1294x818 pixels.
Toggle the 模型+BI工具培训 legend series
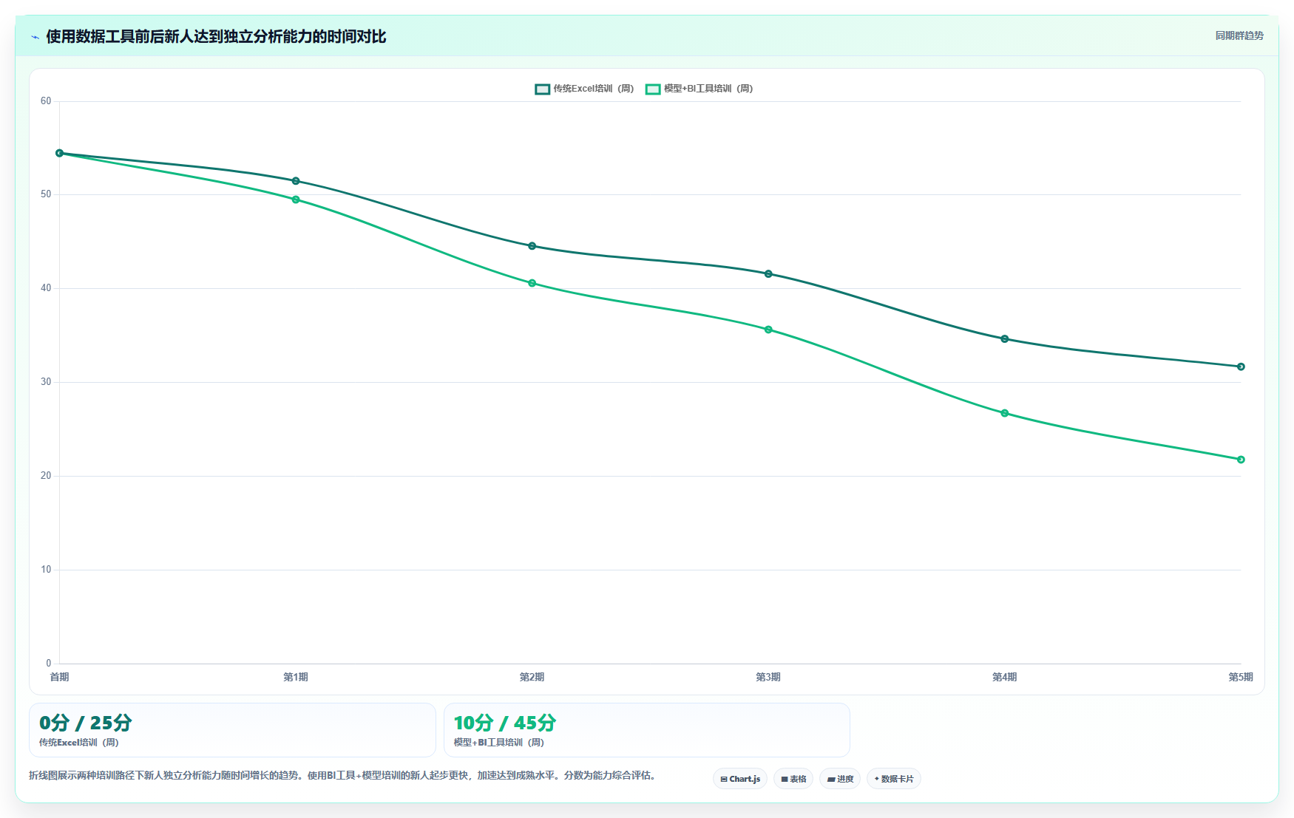coord(699,89)
